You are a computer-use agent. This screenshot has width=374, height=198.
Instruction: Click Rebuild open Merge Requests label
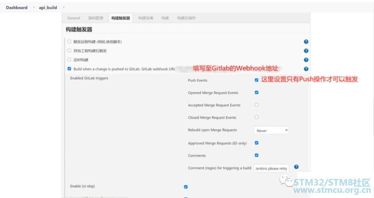212,130
